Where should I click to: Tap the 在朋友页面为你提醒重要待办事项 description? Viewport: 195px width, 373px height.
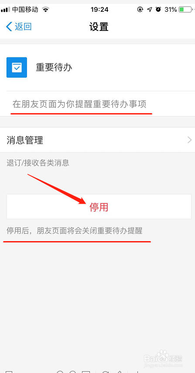[x=79, y=104]
